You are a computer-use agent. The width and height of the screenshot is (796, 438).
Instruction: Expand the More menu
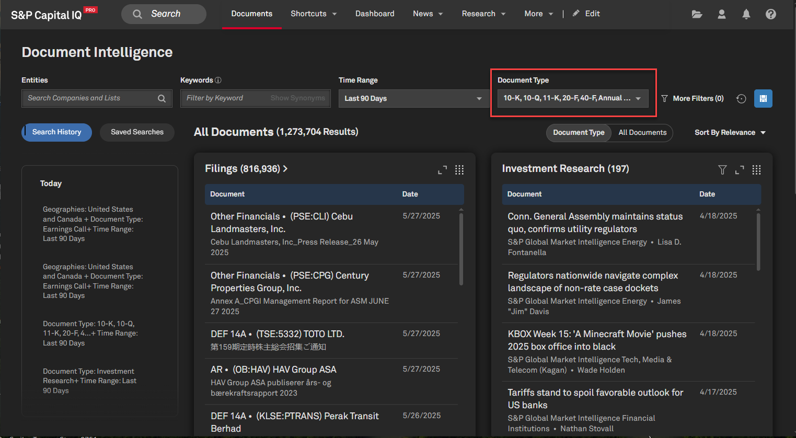[538, 14]
